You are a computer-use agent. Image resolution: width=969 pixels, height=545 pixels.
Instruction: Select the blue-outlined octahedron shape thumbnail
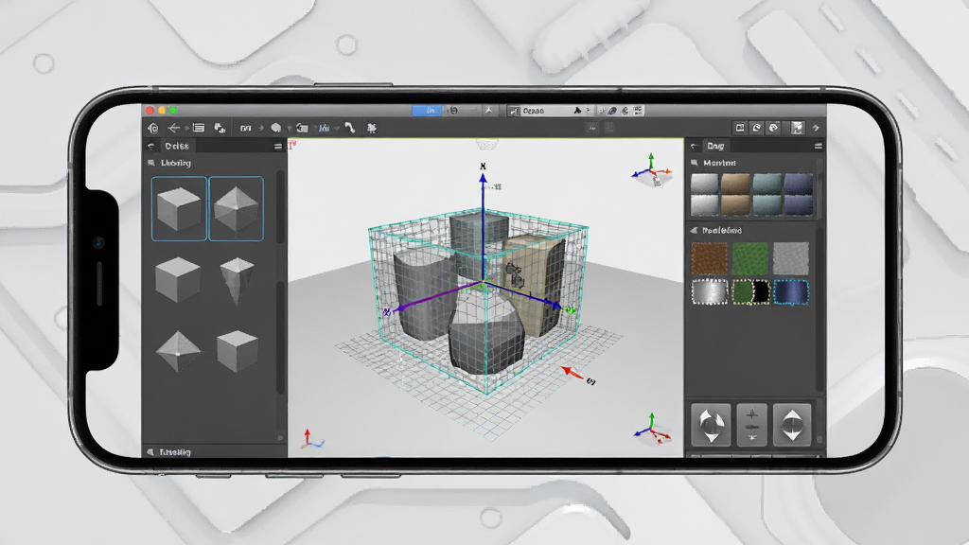tap(236, 208)
